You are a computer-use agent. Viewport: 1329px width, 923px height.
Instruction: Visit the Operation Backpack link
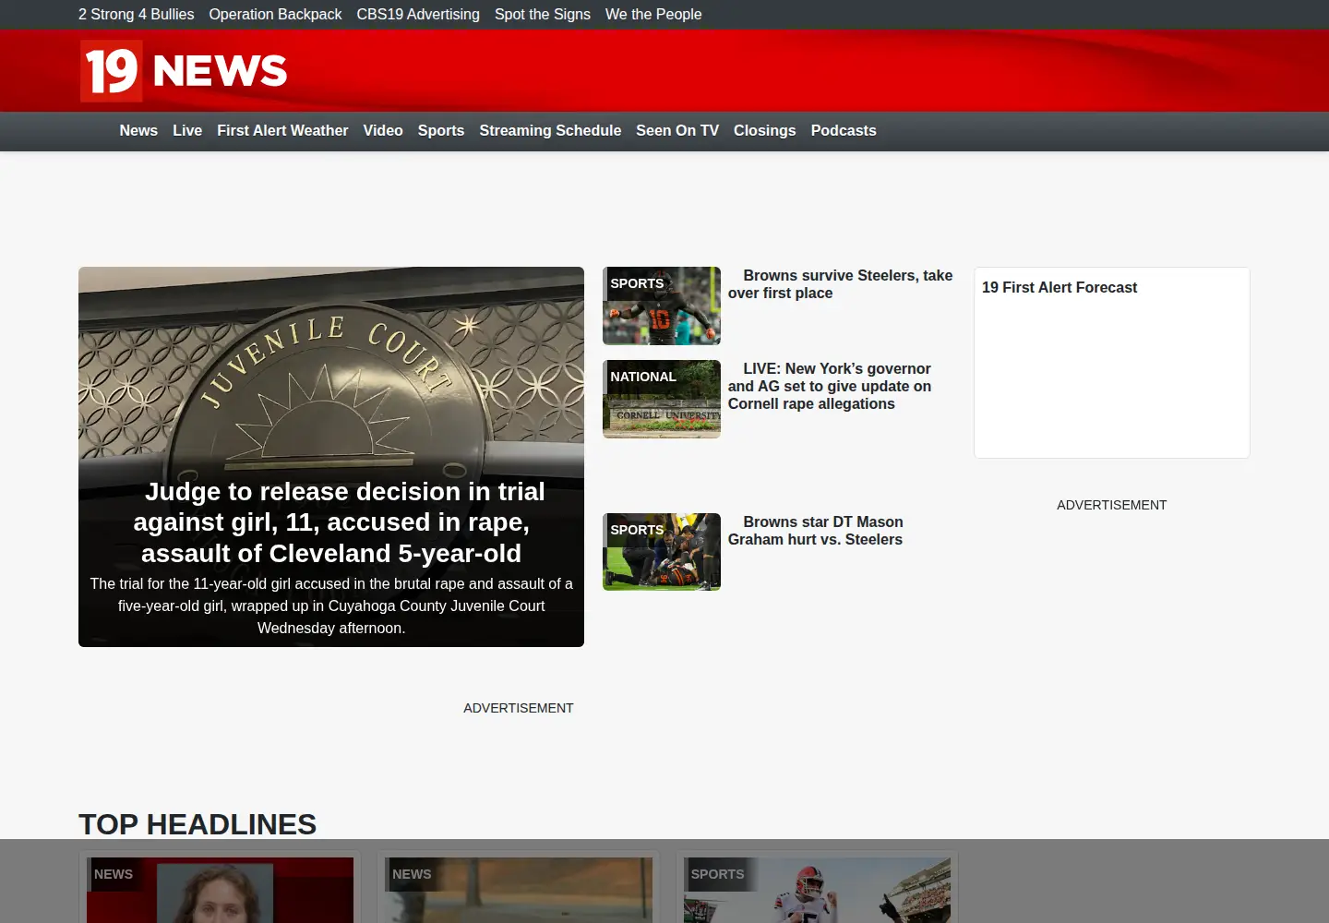275,15
